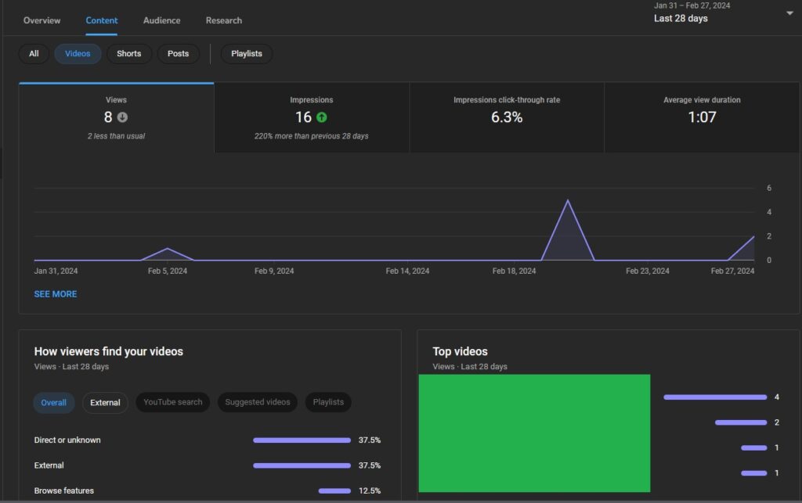Open the date range dropdown arrow
This screenshot has width=802, height=503.
point(789,13)
